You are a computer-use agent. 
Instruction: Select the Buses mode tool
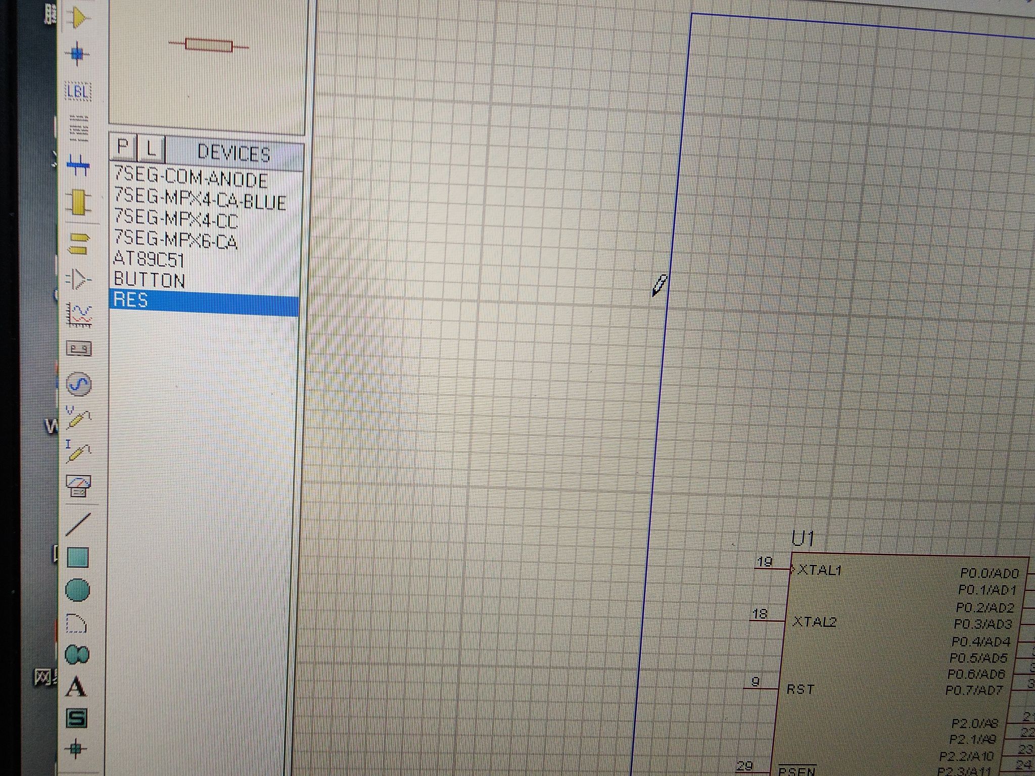tap(78, 165)
